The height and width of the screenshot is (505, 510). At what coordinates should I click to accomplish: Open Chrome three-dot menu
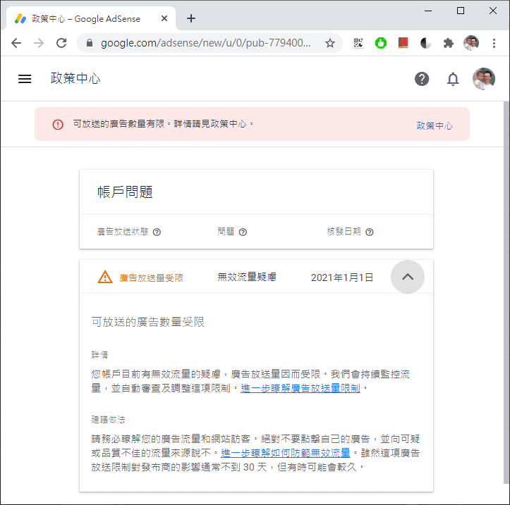point(494,43)
